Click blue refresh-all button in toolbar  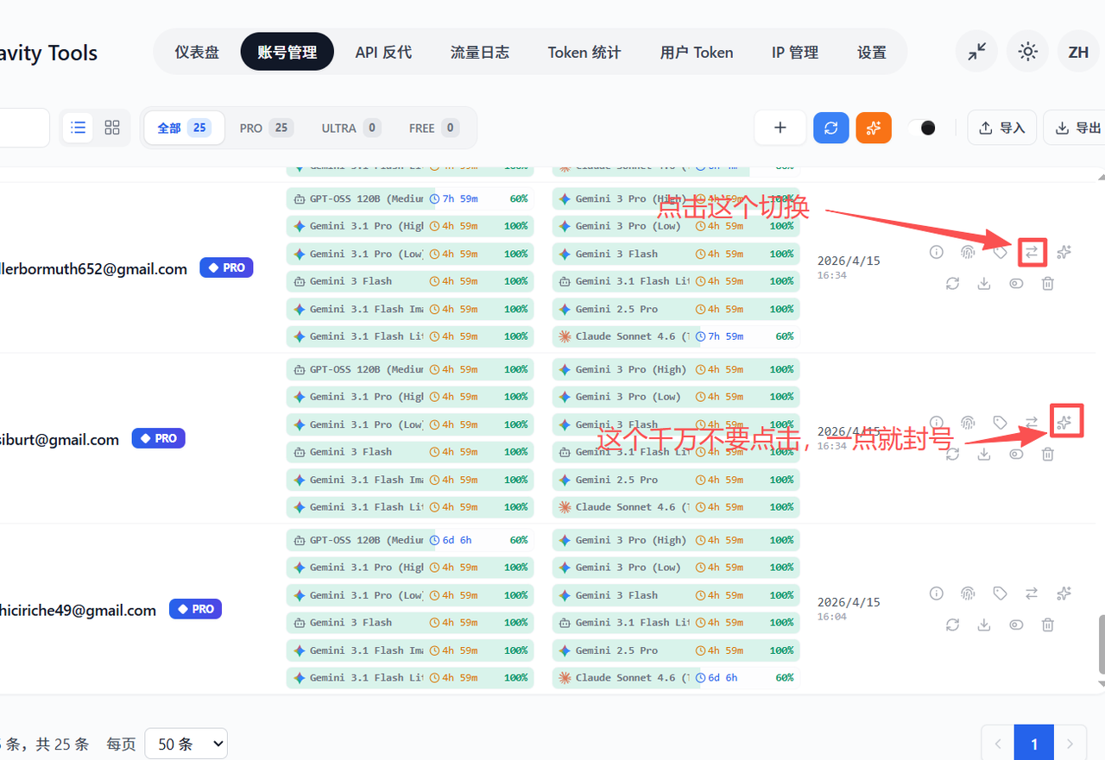click(830, 128)
